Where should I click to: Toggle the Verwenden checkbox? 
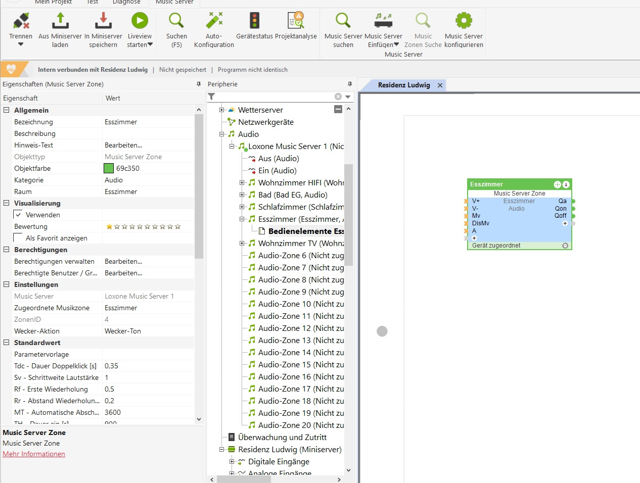(18, 215)
